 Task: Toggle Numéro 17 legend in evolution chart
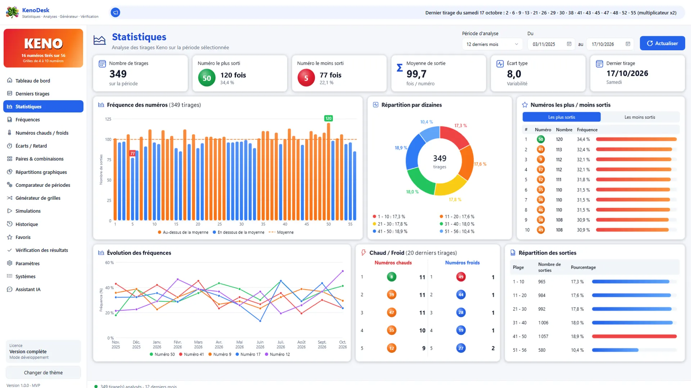[x=248, y=354]
